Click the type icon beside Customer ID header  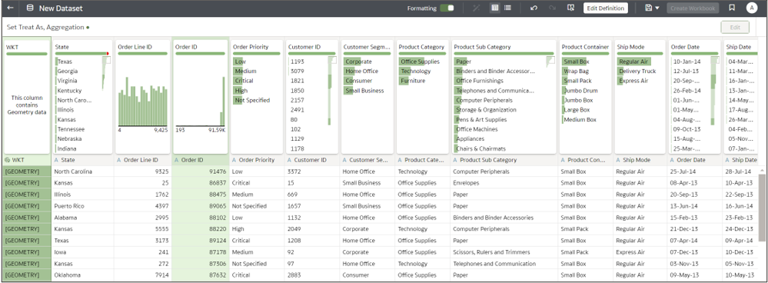(290, 160)
